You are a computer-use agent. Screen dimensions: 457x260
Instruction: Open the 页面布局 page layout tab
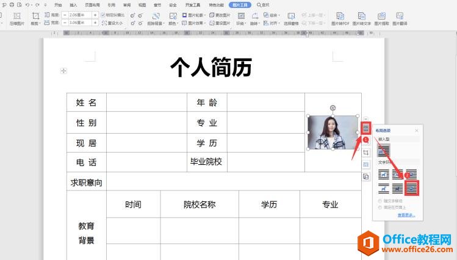tap(93, 4)
